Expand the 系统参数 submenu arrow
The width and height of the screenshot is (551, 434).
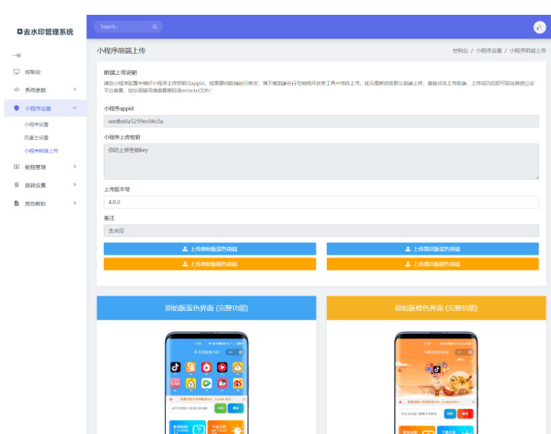(x=75, y=89)
